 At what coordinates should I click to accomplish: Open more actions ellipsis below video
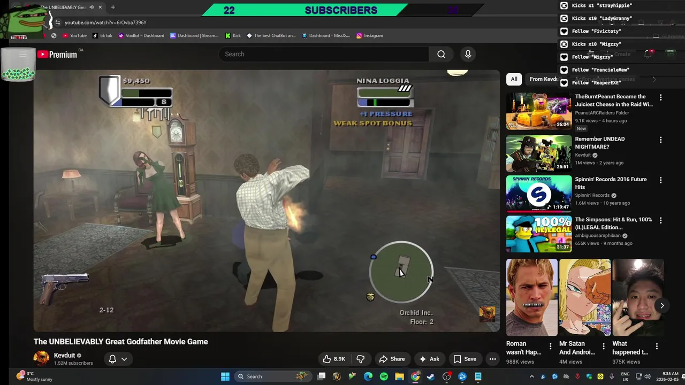(493, 359)
